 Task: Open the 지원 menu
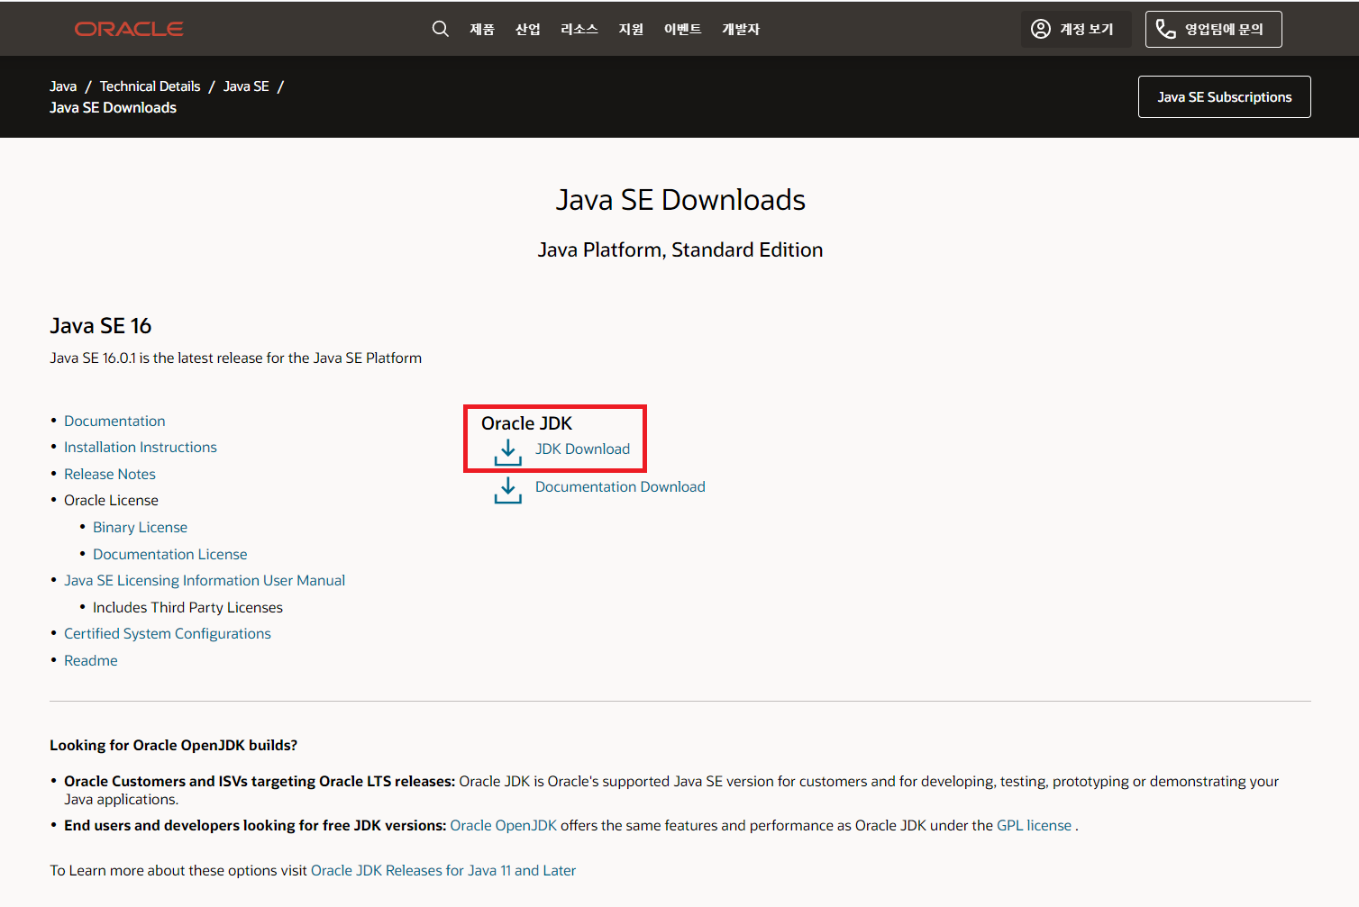coord(631,29)
